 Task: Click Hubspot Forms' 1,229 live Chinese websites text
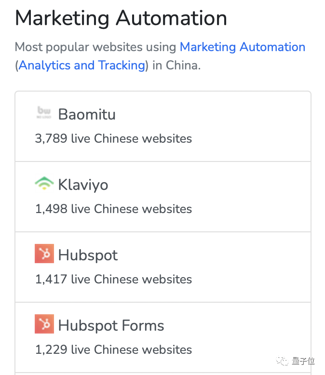click(x=113, y=350)
